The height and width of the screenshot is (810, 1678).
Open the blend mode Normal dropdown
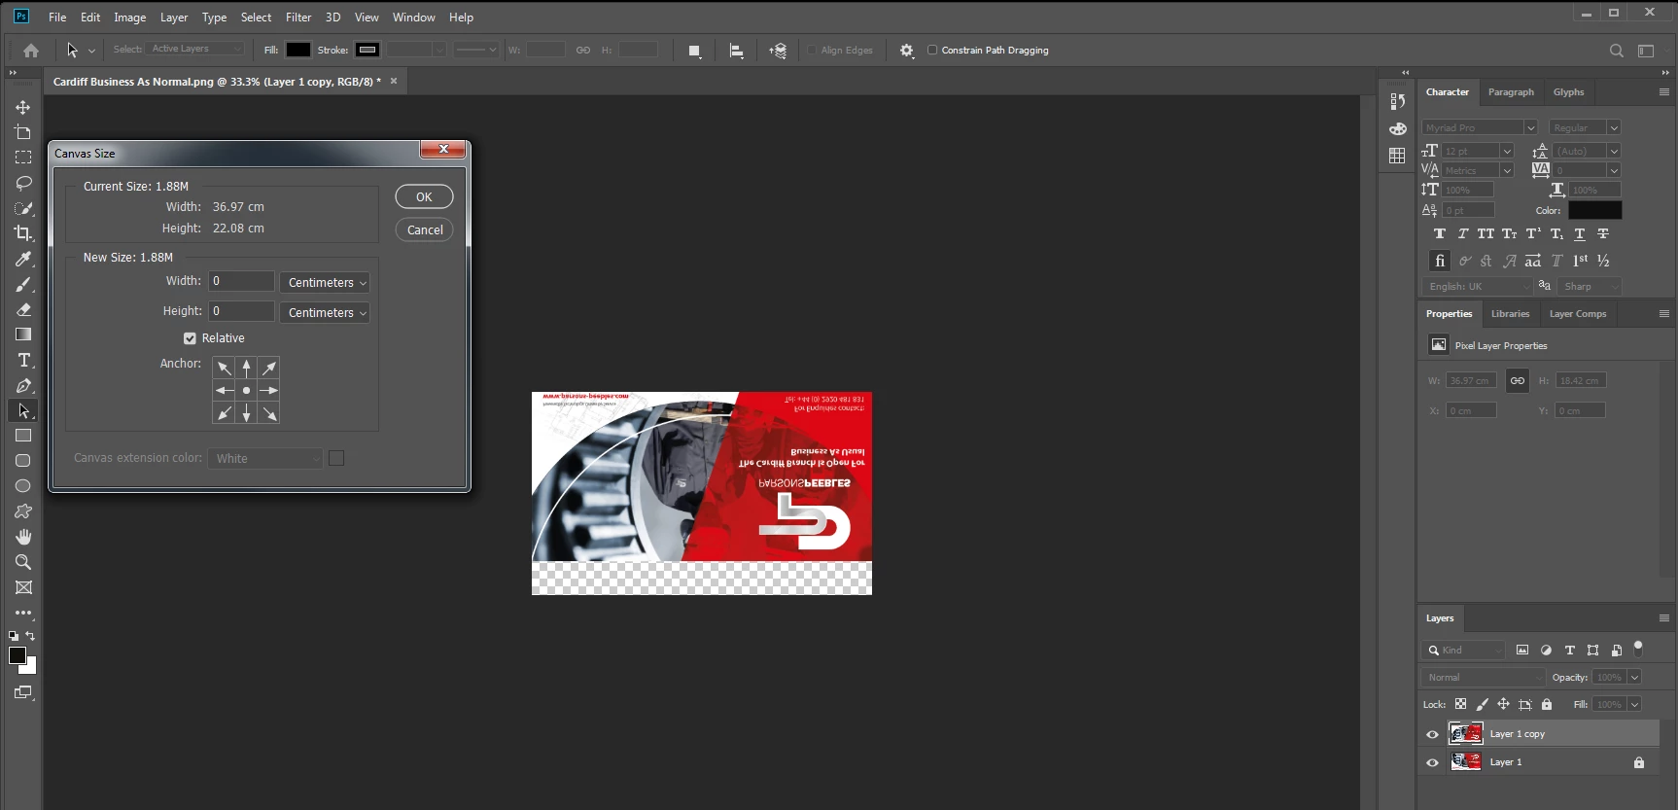[x=1483, y=677]
